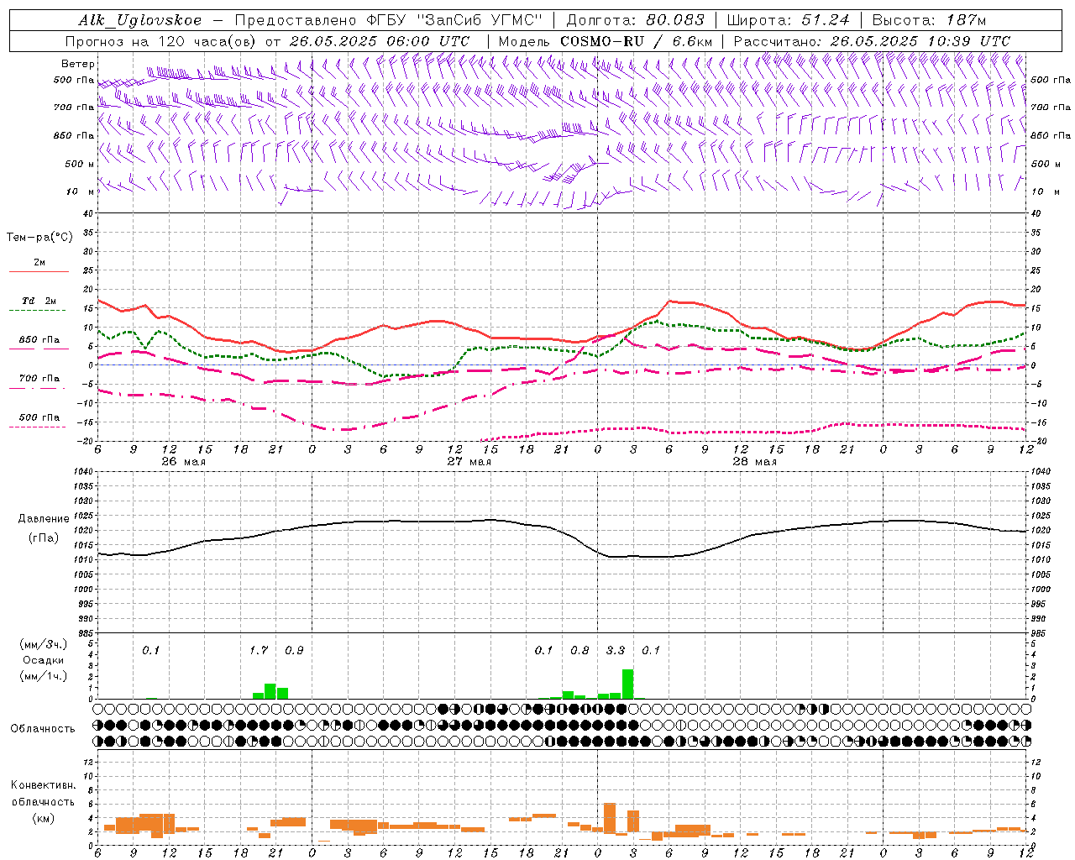Click the station name Alk_Uglovskoe
Viewport: 1075px width, 860px height.
pyautogui.click(x=140, y=20)
